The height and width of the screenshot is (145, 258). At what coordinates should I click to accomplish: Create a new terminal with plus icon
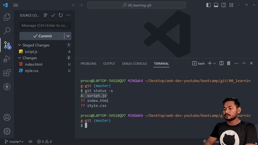[210, 63]
